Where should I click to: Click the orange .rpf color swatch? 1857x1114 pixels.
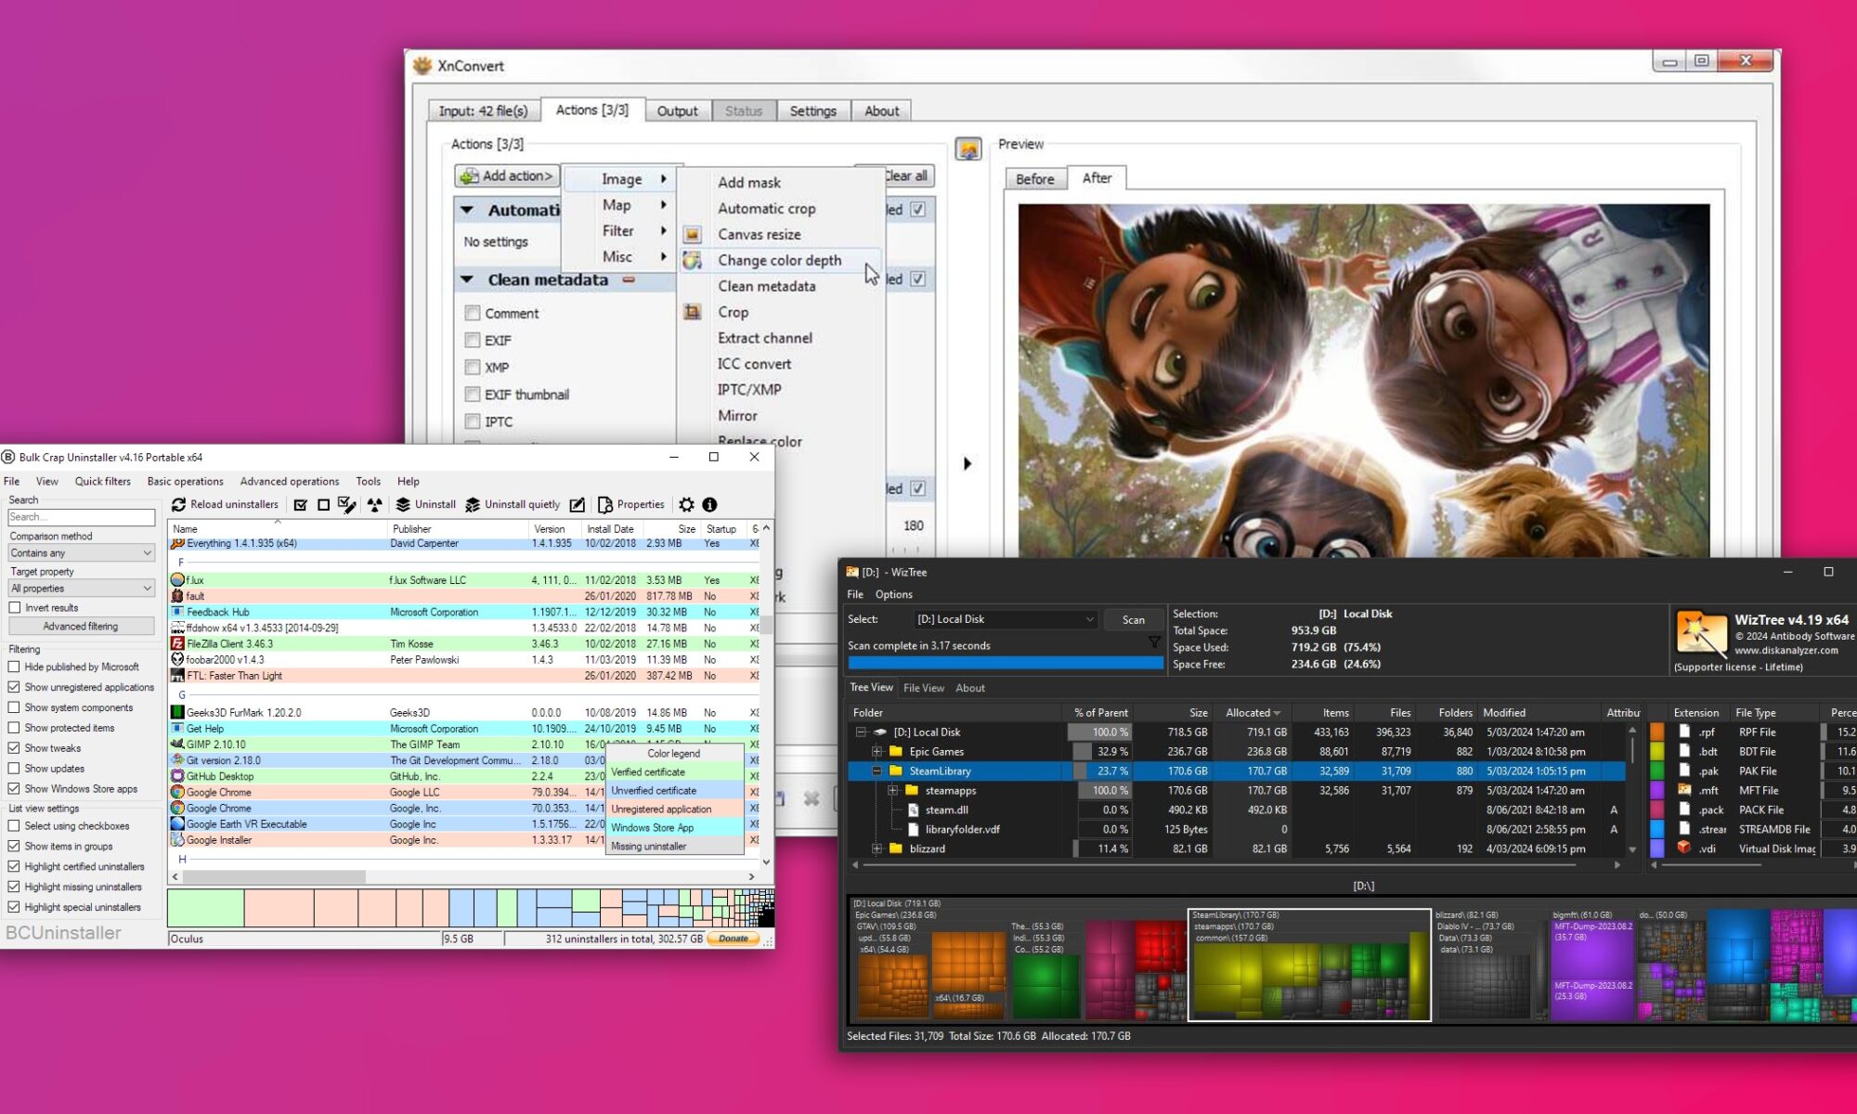1656,732
